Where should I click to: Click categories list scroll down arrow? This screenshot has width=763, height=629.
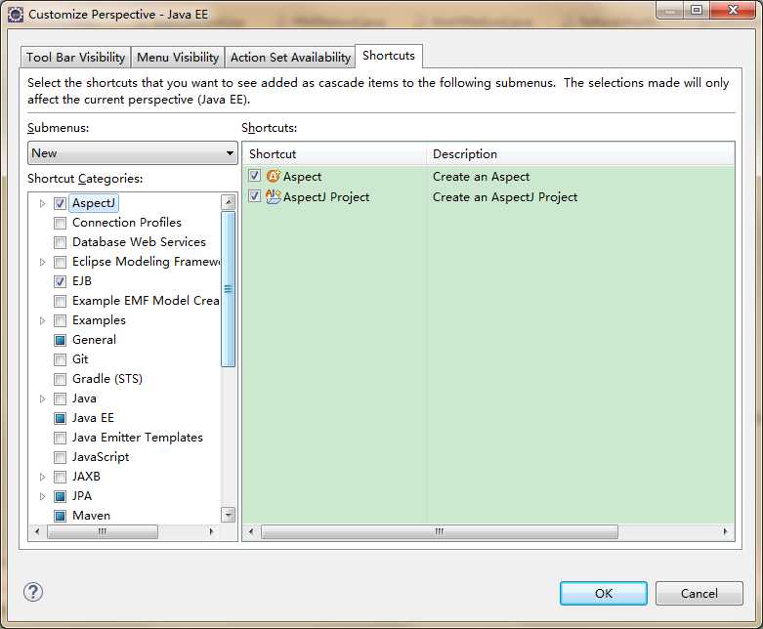pos(229,514)
